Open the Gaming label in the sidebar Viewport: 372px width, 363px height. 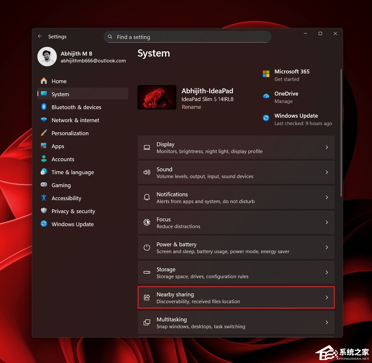[61, 185]
